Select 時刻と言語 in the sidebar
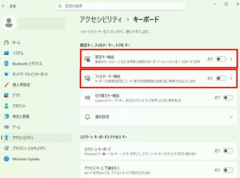 (x=20, y=116)
